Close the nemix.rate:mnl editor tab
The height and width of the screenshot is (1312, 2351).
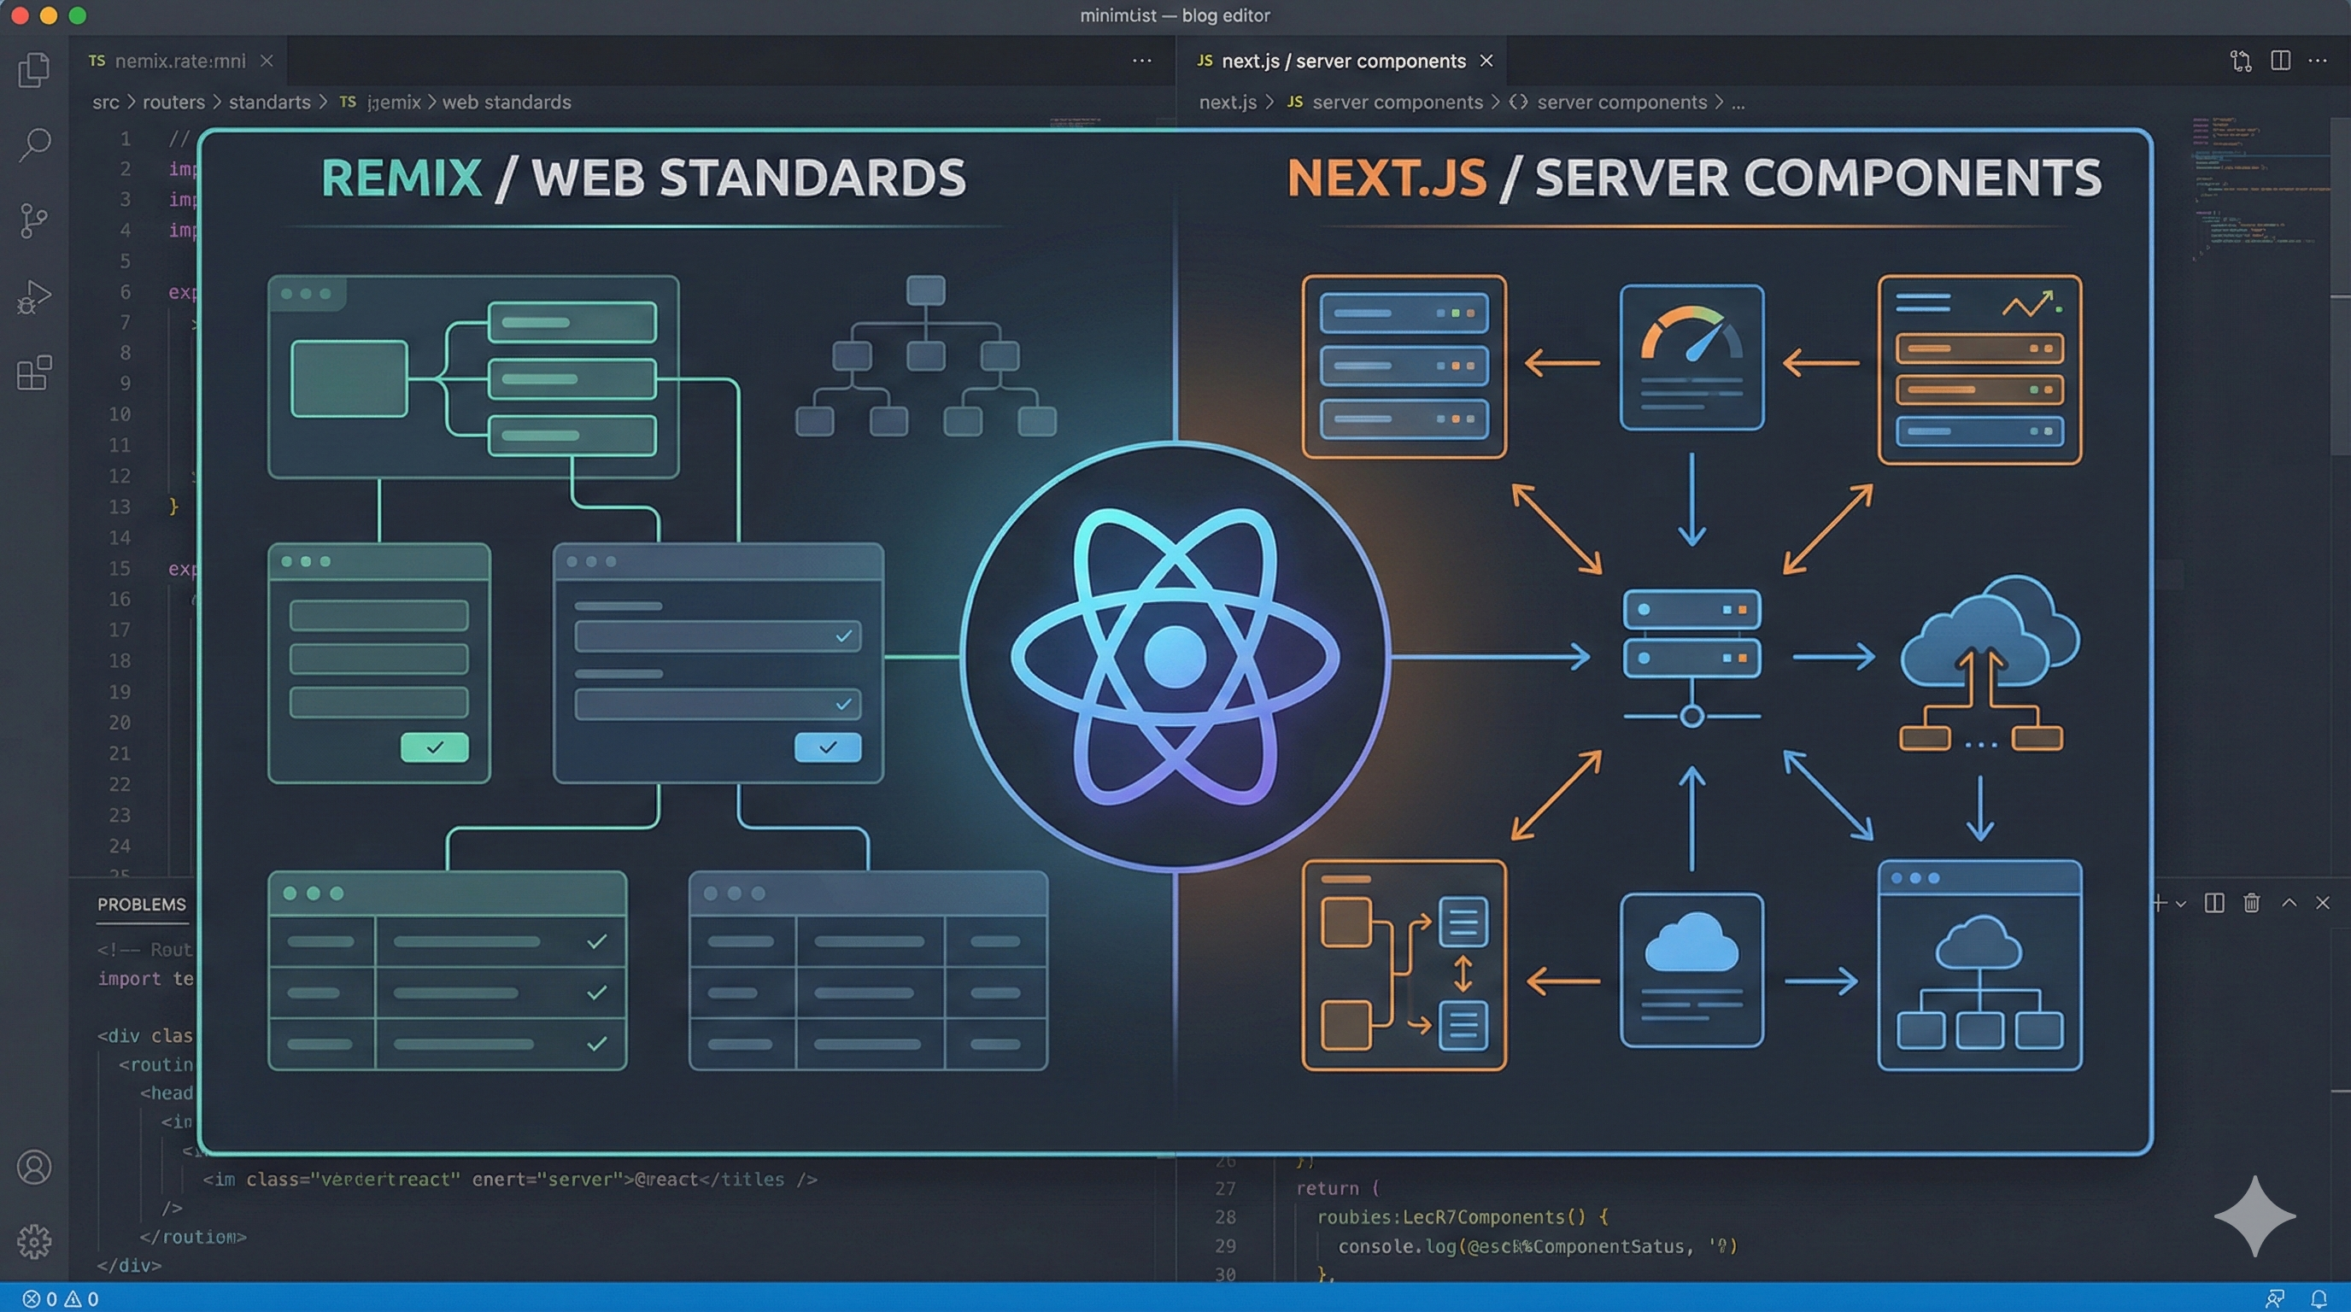pyautogui.click(x=266, y=61)
